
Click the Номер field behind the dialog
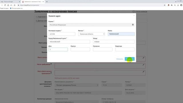point(135,85)
